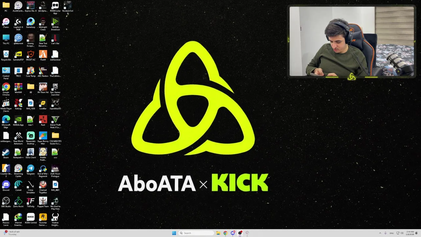Open the PC folder on desktop
421x237 pixels.
6,7
